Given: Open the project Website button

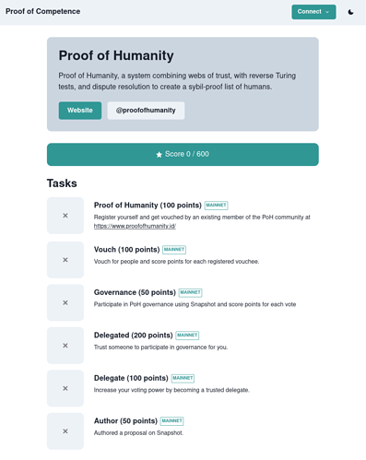Looking at the screenshot, I should [80, 111].
